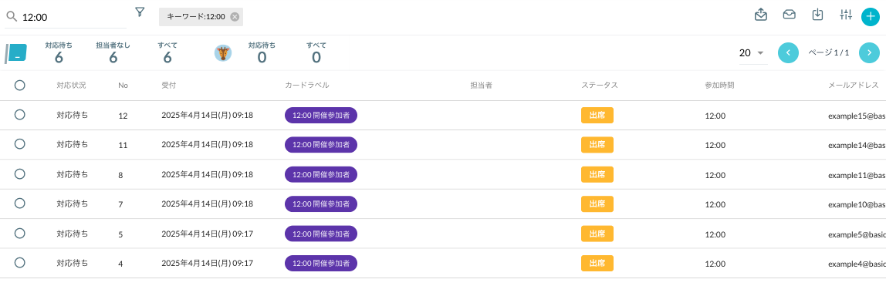Toggle the select-all circle in header
886x286 pixels.
(20, 85)
